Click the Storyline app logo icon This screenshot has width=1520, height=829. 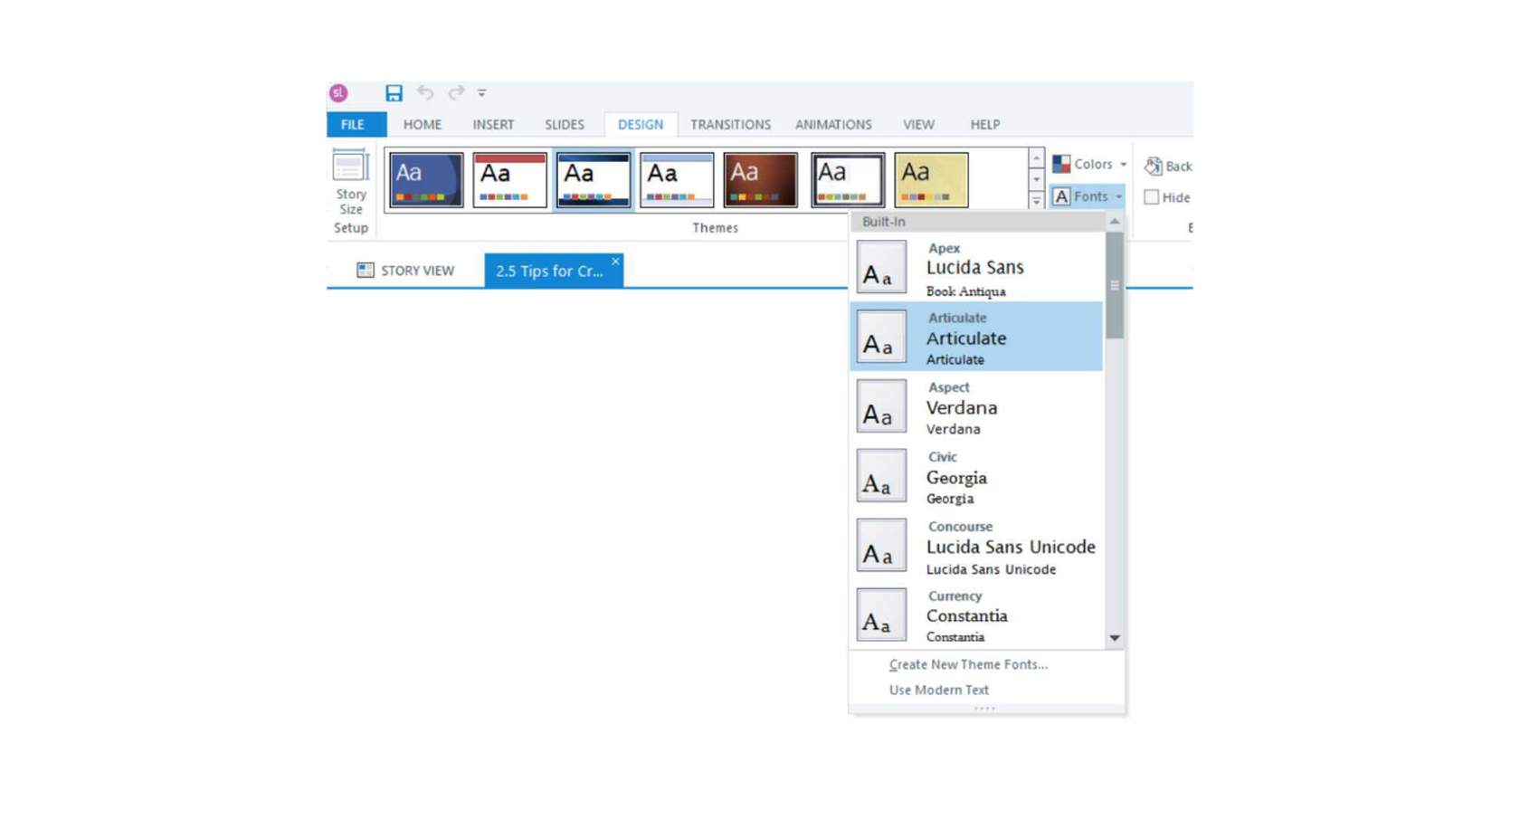pyautogui.click(x=338, y=92)
